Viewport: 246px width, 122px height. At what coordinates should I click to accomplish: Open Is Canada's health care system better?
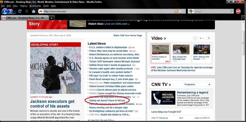point(110,72)
